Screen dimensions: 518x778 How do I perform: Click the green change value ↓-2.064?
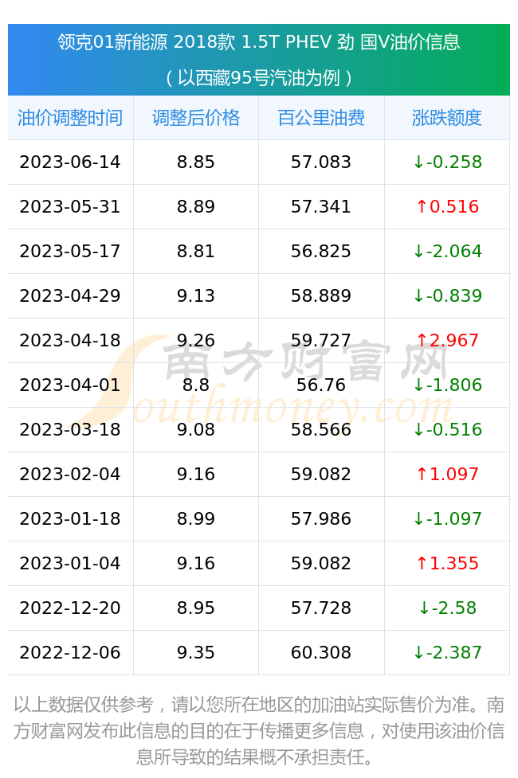click(447, 251)
